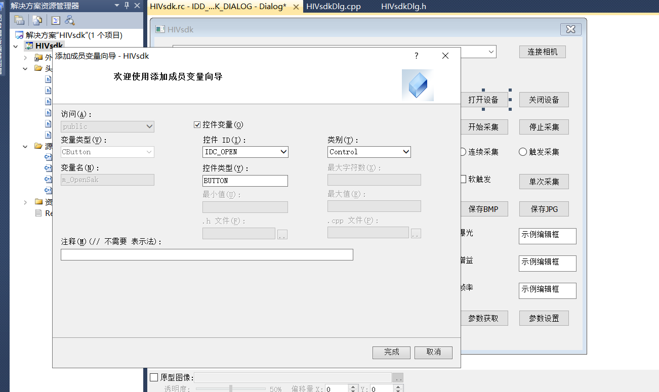Toggle the 控件变量 checkbox
Screen dimensions: 659x392
click(197, 124)
